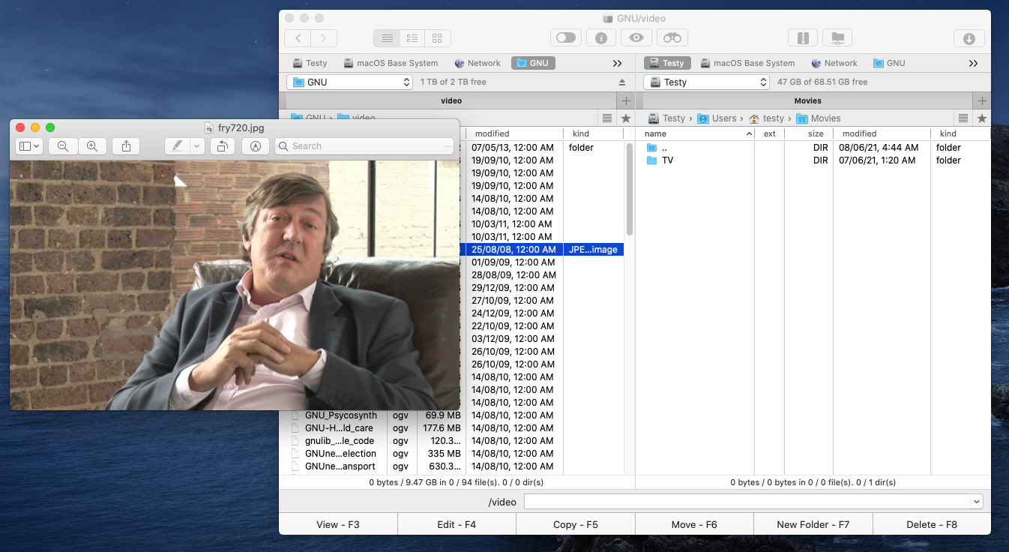Image resolution: width=1009 pixels, height=552 pixels.
Task: Select the highlighted JPE...image row
Action: [x=541, y=249]
